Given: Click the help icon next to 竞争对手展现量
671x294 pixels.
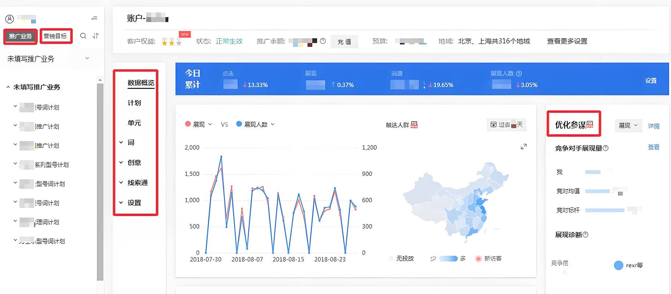Looking at the screenshot, I should 606,148.
